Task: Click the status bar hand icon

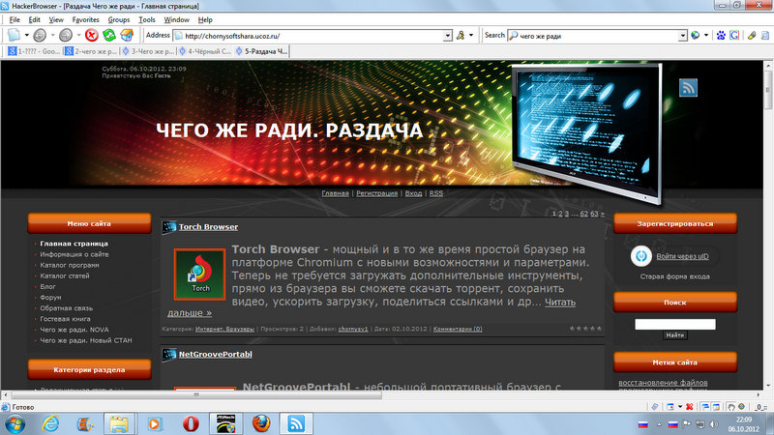Action: click(x=731, y=407)
